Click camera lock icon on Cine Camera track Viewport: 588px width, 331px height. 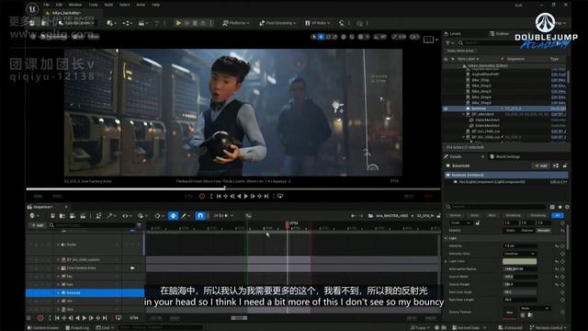(x=132, y=268)
